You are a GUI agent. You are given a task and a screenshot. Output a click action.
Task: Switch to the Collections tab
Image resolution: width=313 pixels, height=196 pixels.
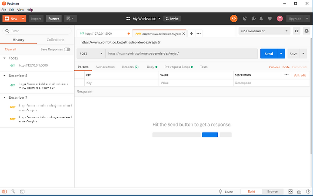[x=56, y=40]
